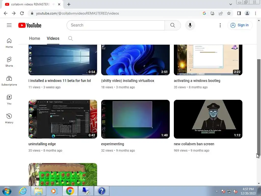Focus the YouTube Search input field
This screenshot has width=261, height=196.
pos(116,25)
